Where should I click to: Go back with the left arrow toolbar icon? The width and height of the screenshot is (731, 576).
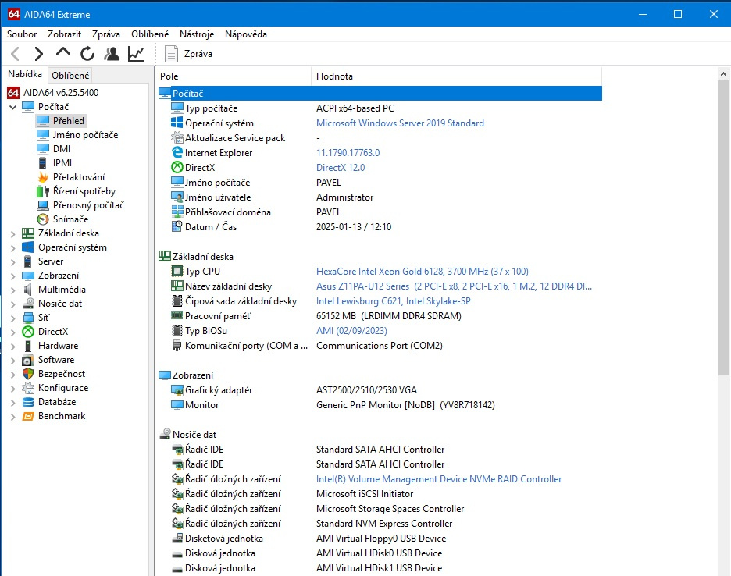(16, 54)
